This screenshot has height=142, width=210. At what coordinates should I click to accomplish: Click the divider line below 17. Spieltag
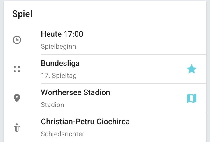pos(123,84)
